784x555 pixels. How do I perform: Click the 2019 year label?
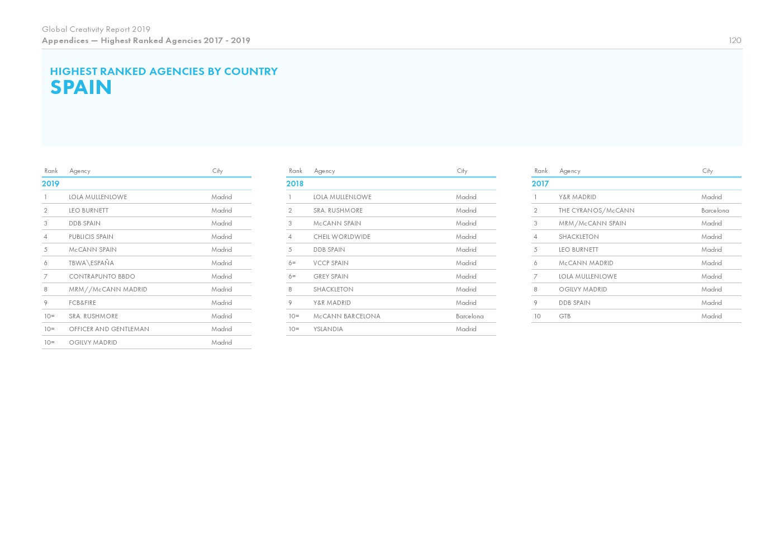pyautogui.click(x=50, y=184)
